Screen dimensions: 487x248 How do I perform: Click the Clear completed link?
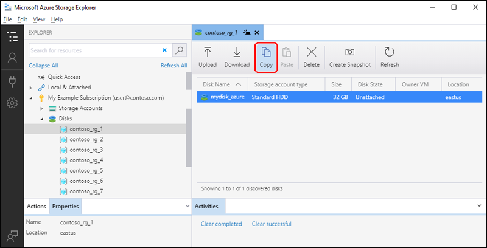click(221, 224)
